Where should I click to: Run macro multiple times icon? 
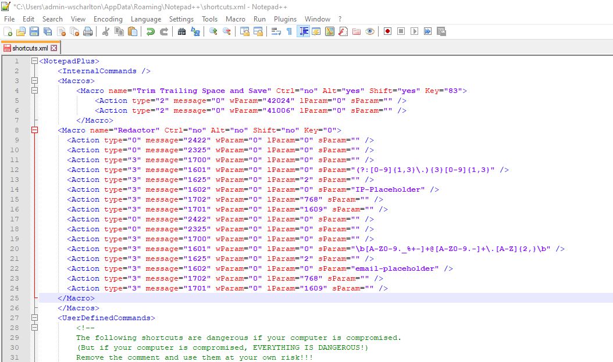coord(427,31)
